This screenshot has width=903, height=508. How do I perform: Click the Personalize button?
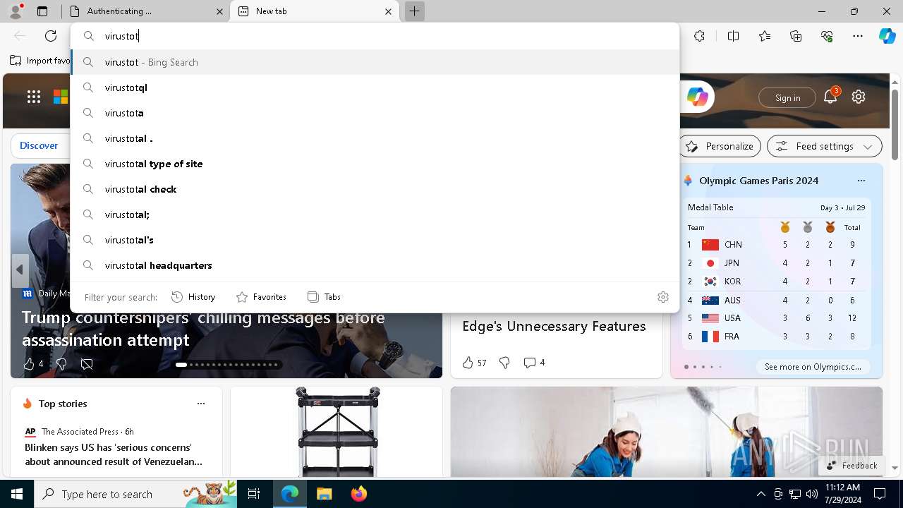coord(720,146)
